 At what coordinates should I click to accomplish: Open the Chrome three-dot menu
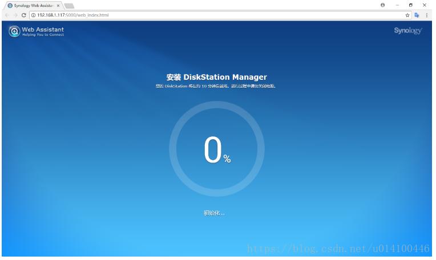(426, 15)
